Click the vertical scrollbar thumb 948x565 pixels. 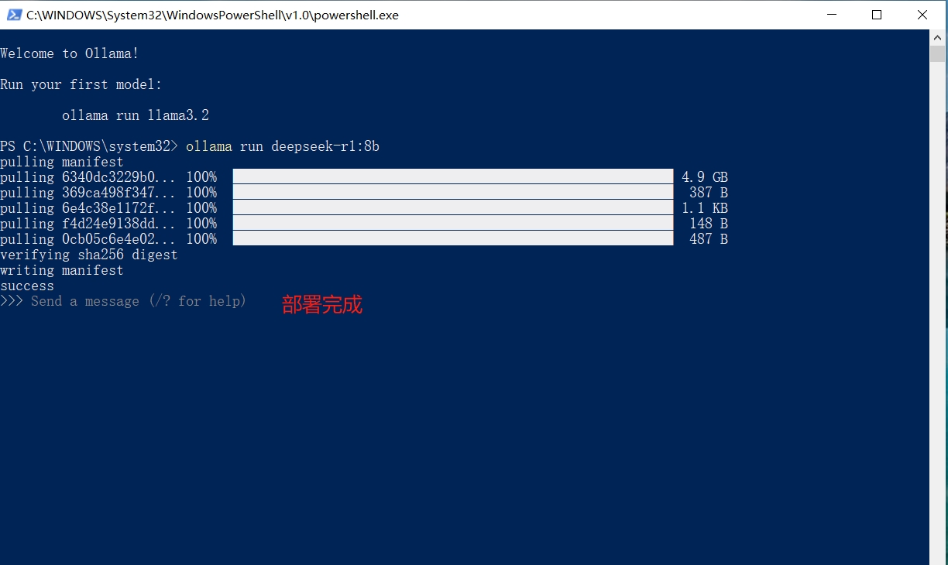(937, 53)
